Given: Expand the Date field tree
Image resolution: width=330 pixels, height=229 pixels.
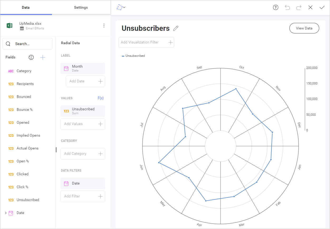Looking at the screenshot, I should coord(6,213).
